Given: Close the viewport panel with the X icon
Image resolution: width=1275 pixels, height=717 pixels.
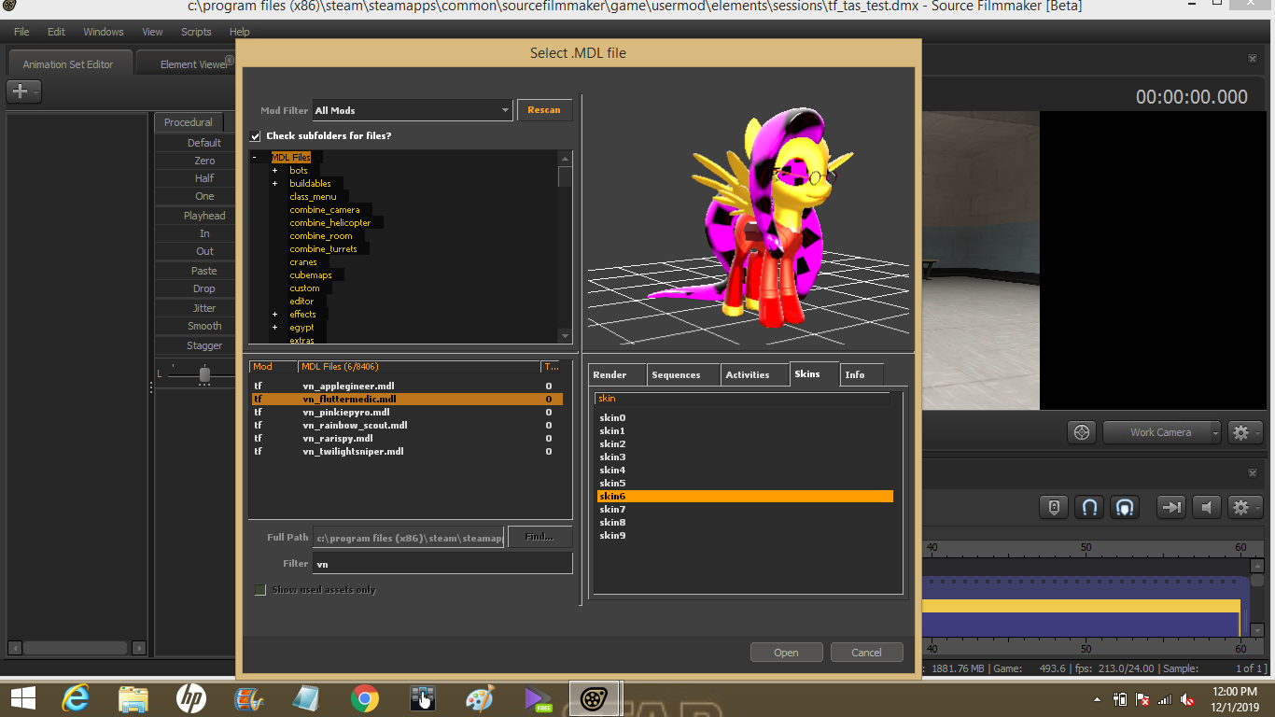Looking at the screenshot, I should (x=1253, y=59).
